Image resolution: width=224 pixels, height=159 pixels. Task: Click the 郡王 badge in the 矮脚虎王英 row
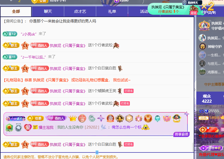pos(11,91)
